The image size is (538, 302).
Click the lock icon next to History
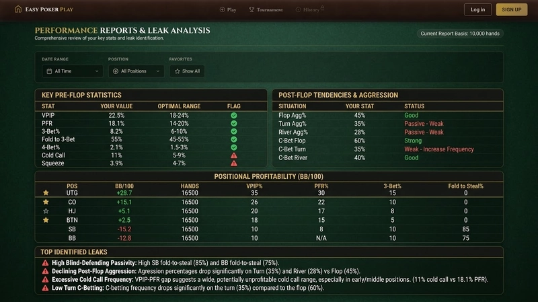pos(323,8)
